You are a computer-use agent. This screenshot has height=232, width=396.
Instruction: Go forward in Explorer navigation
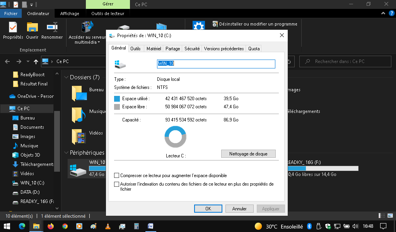(19, 61)
